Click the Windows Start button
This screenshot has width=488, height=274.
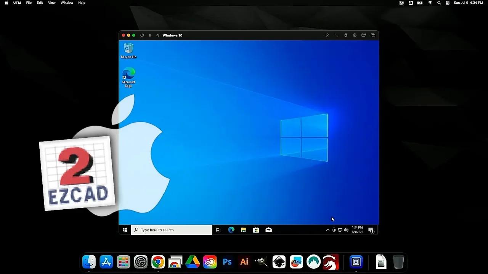(x=125, y=230)
